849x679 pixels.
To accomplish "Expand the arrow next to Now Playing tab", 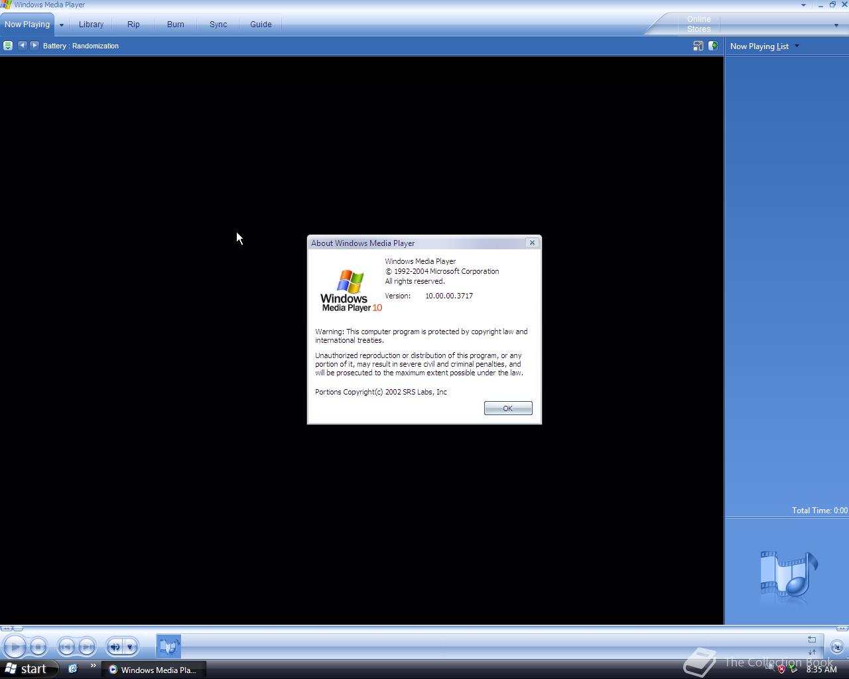I will tap(61, 25).
